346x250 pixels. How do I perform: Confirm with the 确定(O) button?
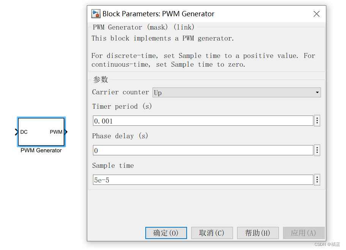166,233
